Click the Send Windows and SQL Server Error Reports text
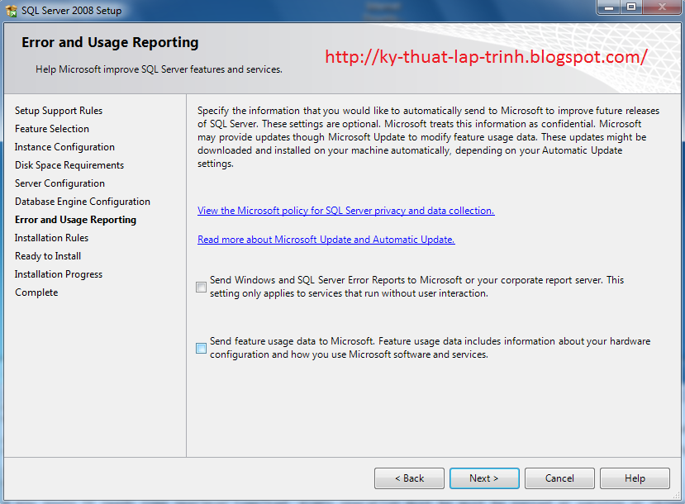685x504 pixels. click(x=416, y=287)
